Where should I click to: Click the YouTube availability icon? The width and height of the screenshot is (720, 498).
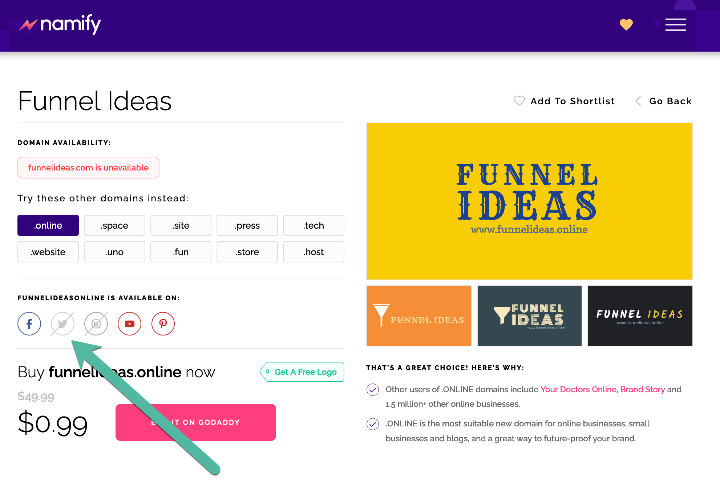[x=129, y=324]
